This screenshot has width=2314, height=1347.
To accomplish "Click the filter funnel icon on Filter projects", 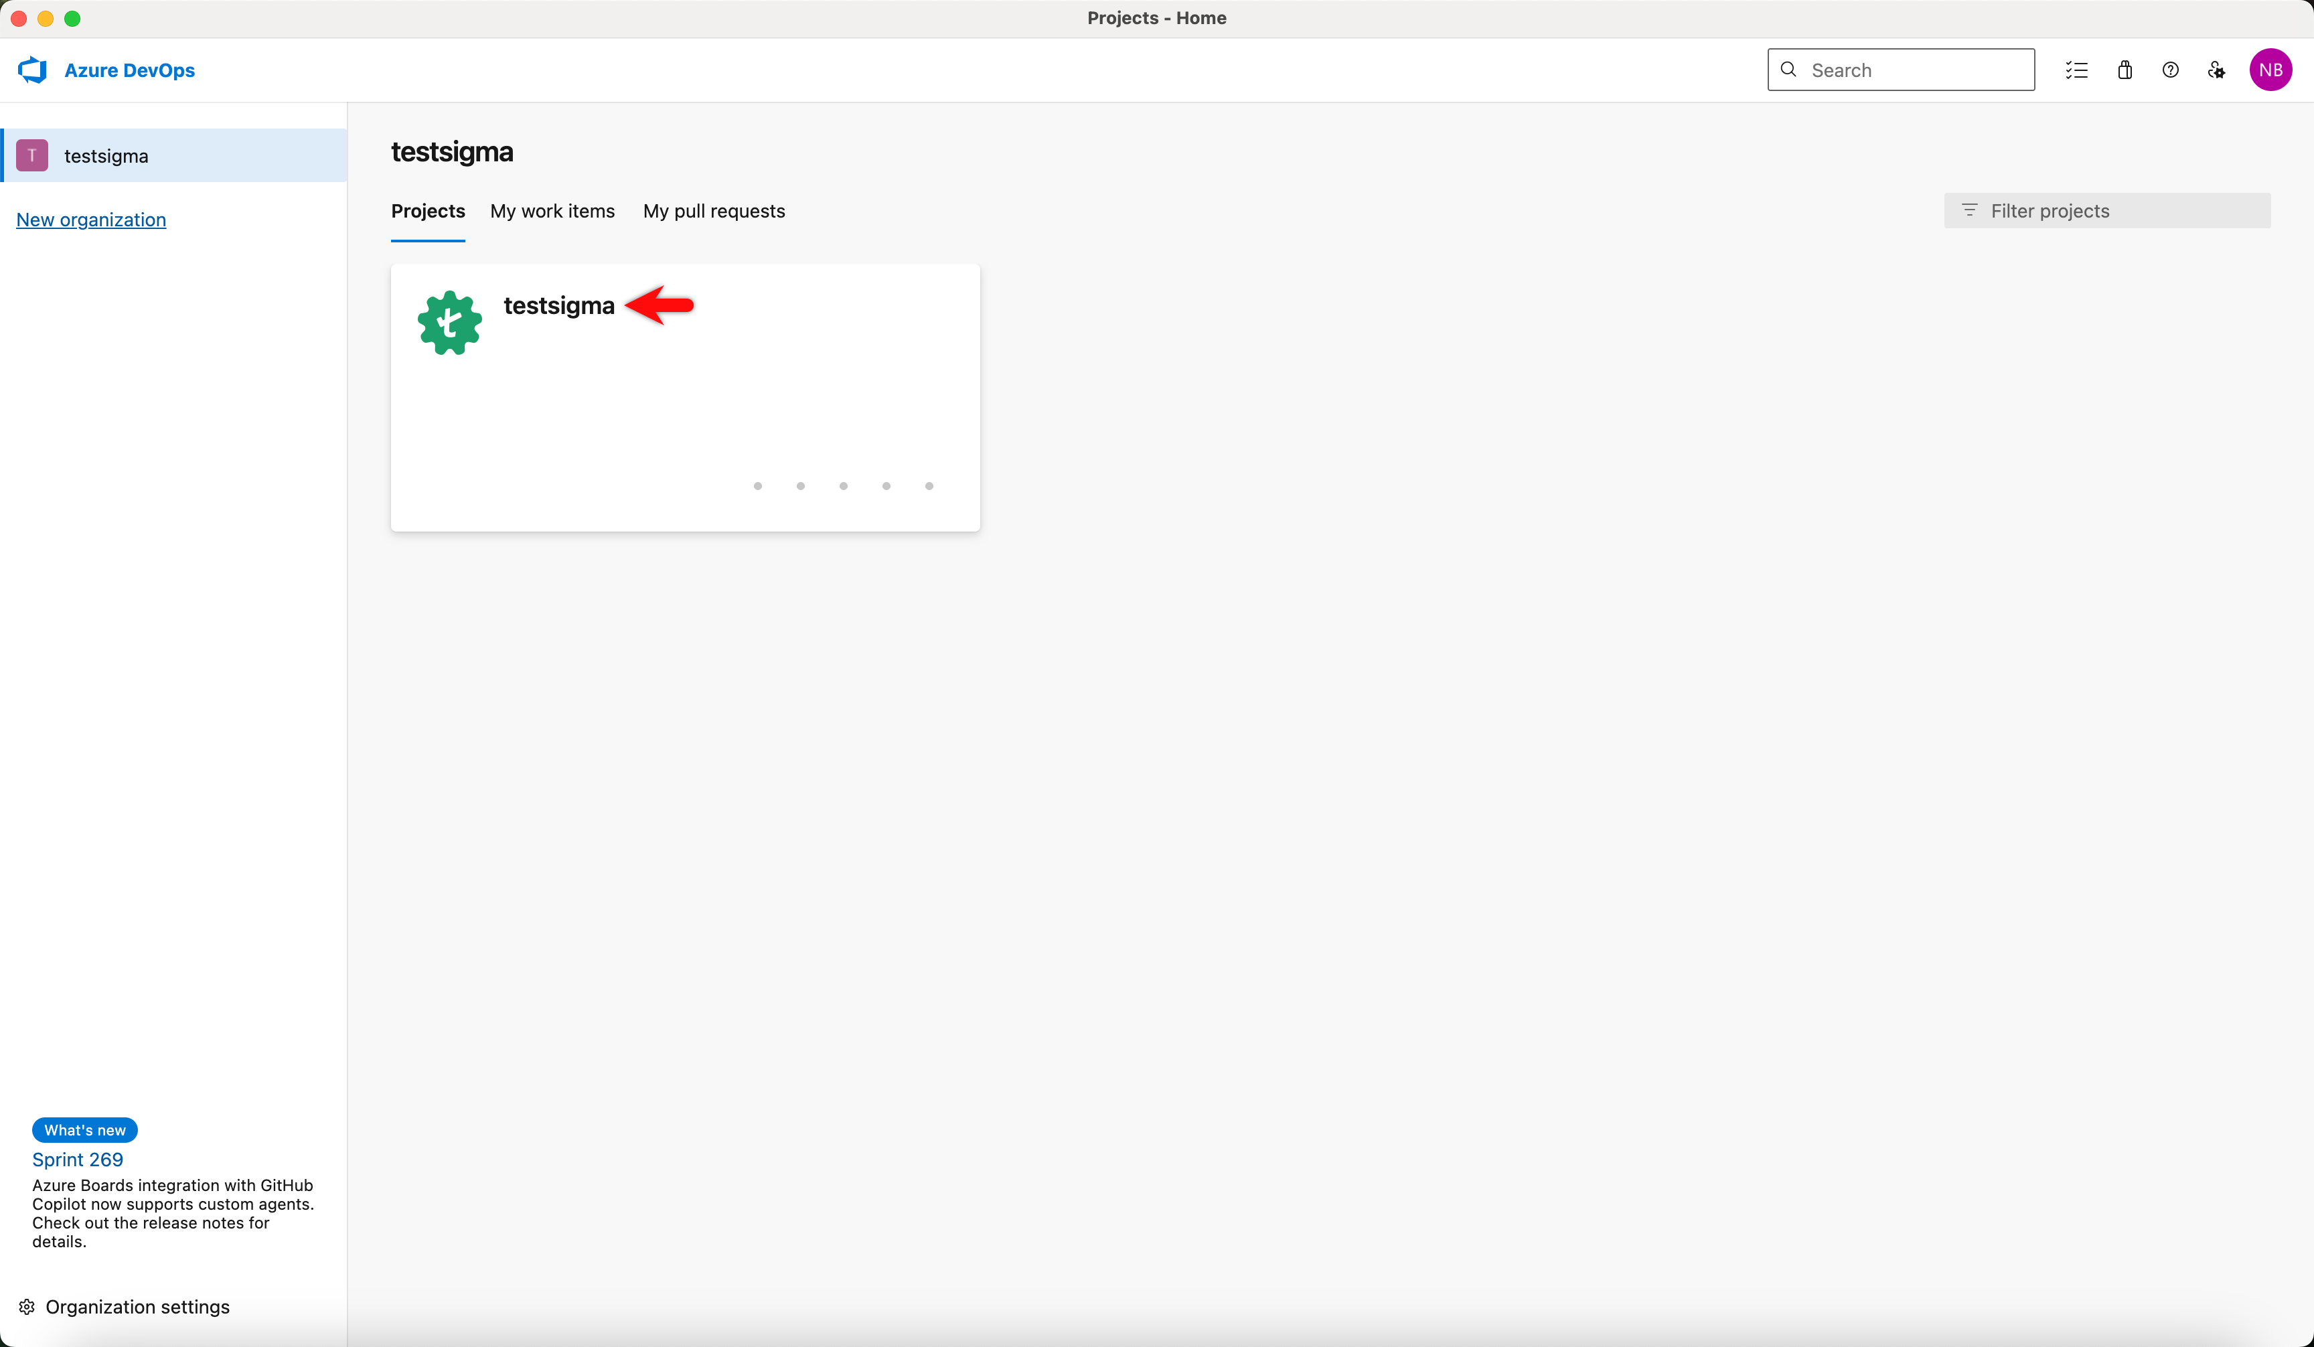I will point(1970,210).
